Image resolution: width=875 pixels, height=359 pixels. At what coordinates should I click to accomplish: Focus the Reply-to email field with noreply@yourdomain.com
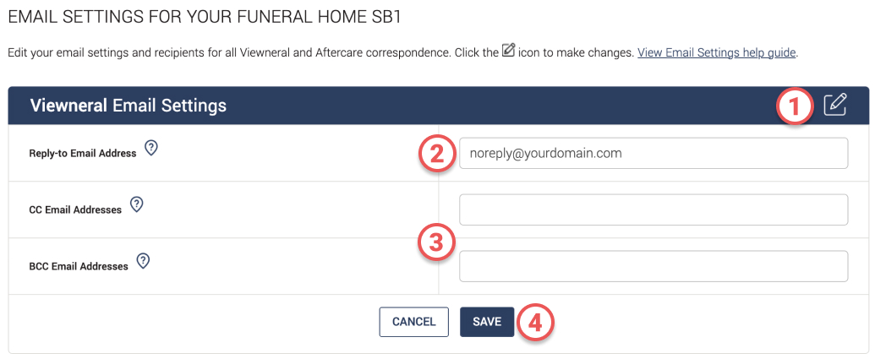click(654, 153)
